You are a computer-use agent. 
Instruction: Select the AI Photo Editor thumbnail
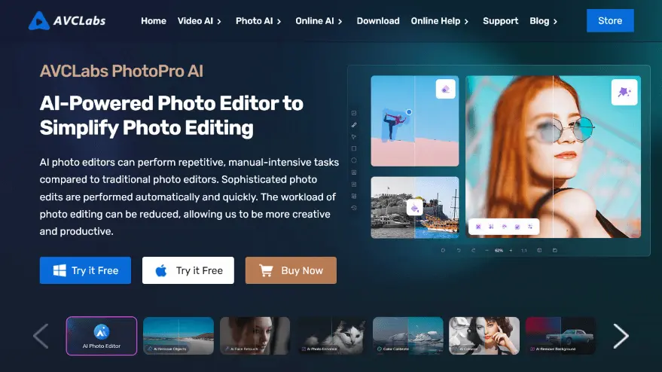tap(102, 336)
